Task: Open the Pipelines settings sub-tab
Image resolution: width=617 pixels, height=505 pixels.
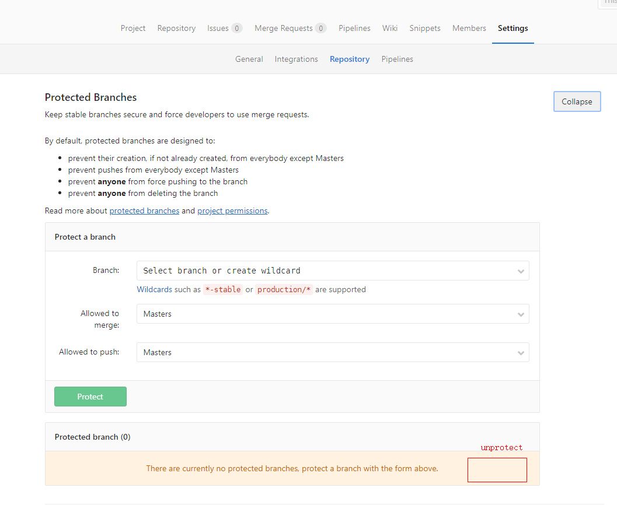Action: [398, 59]
